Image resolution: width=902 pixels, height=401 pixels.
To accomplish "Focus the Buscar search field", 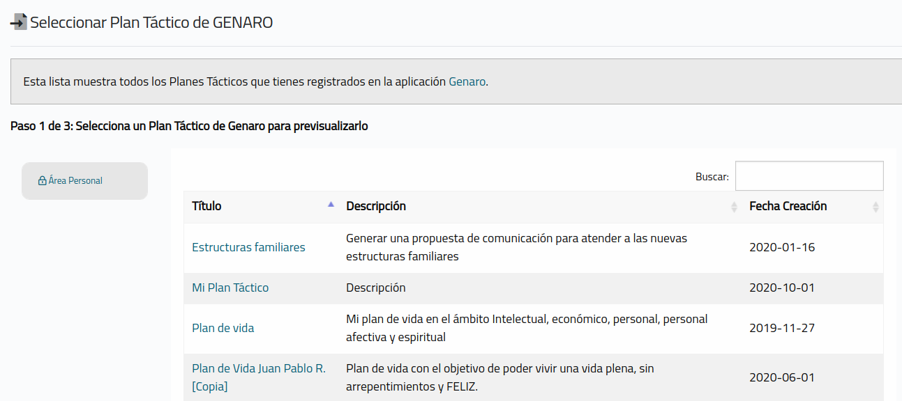I will [x=809, y=176].
